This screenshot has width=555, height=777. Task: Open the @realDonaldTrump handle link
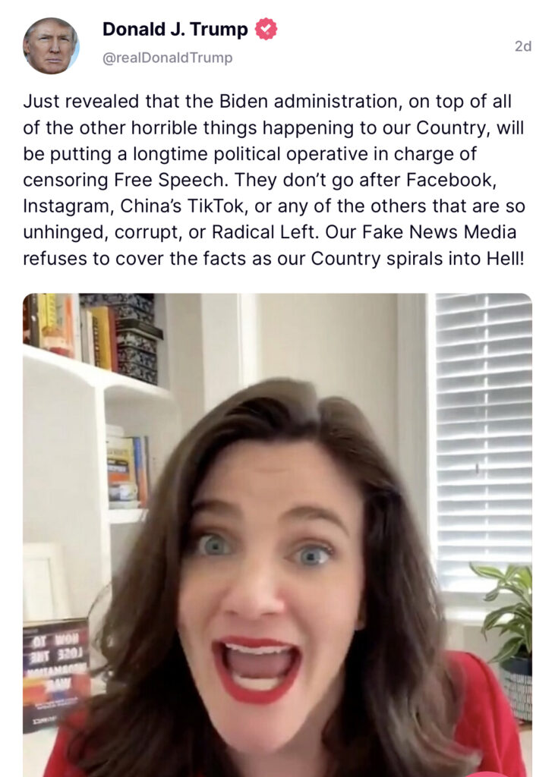click(167, 58)
